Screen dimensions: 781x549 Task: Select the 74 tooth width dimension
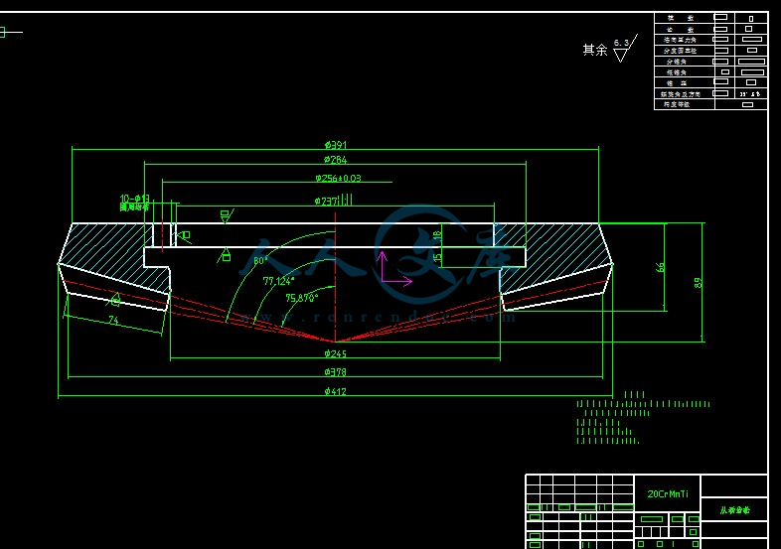[112, 320]
